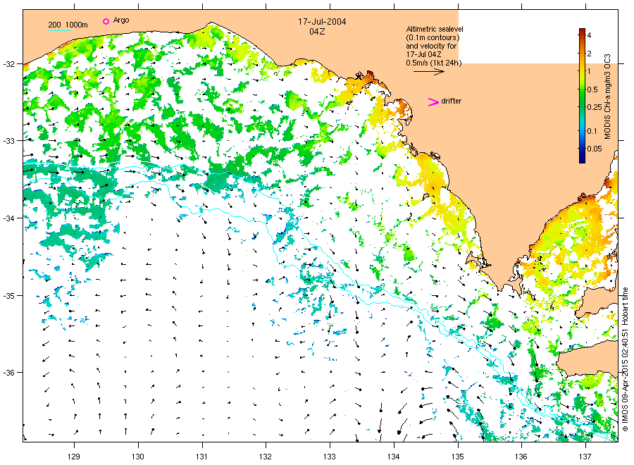Click the '200 1000m' depth label
634x465 pixels.
coord(68,25)
